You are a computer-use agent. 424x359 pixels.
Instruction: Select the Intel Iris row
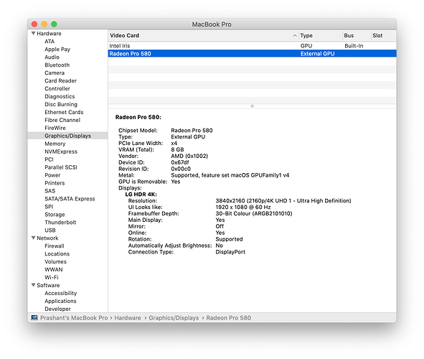pos(252,46)
